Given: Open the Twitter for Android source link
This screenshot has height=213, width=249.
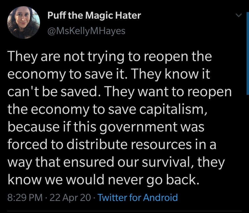Looking at the screenshot, I should (x=138, y=198).
